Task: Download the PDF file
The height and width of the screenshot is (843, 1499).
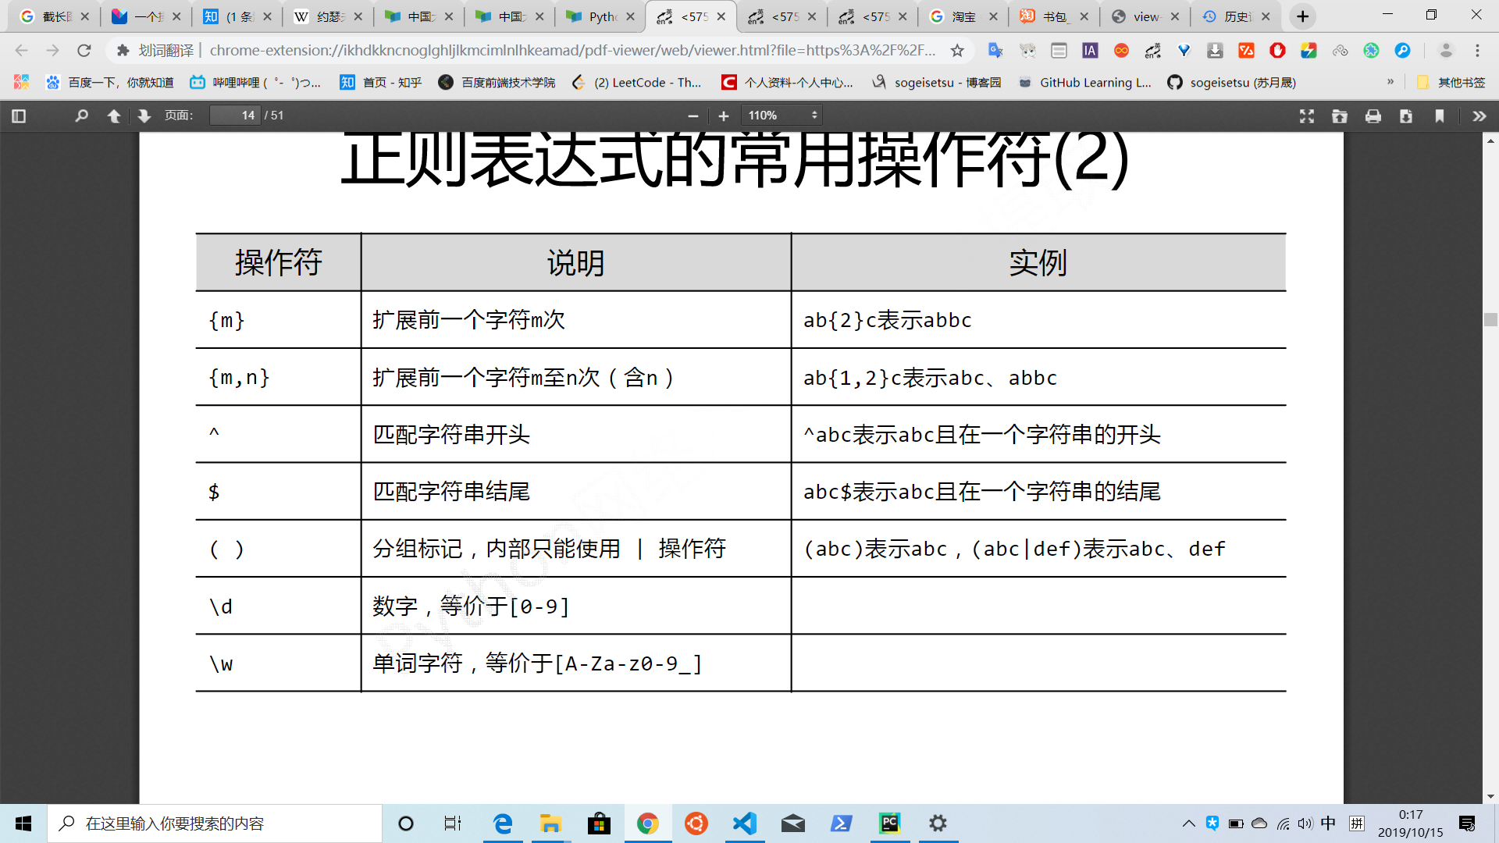Action: pos(1406,116)
